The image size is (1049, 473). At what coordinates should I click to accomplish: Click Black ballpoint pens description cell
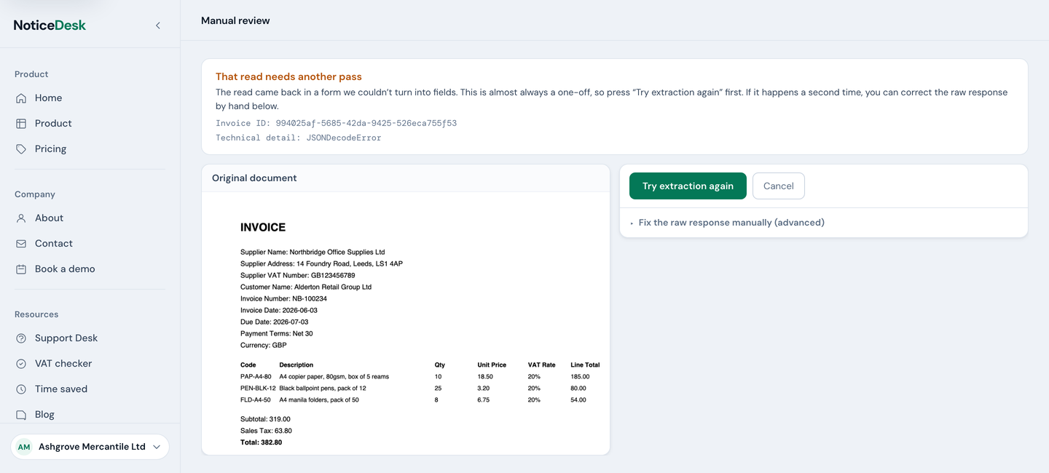(323, 389)
